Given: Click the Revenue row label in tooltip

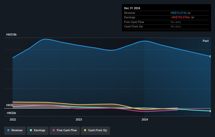Looking at the screenshot, I should 130,13.
